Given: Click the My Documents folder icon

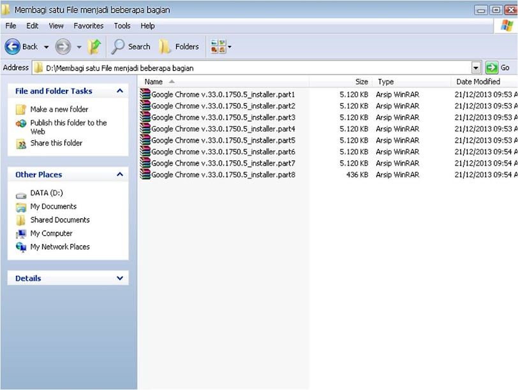Looking at the screenshot, I should click(x=21, y=207).
